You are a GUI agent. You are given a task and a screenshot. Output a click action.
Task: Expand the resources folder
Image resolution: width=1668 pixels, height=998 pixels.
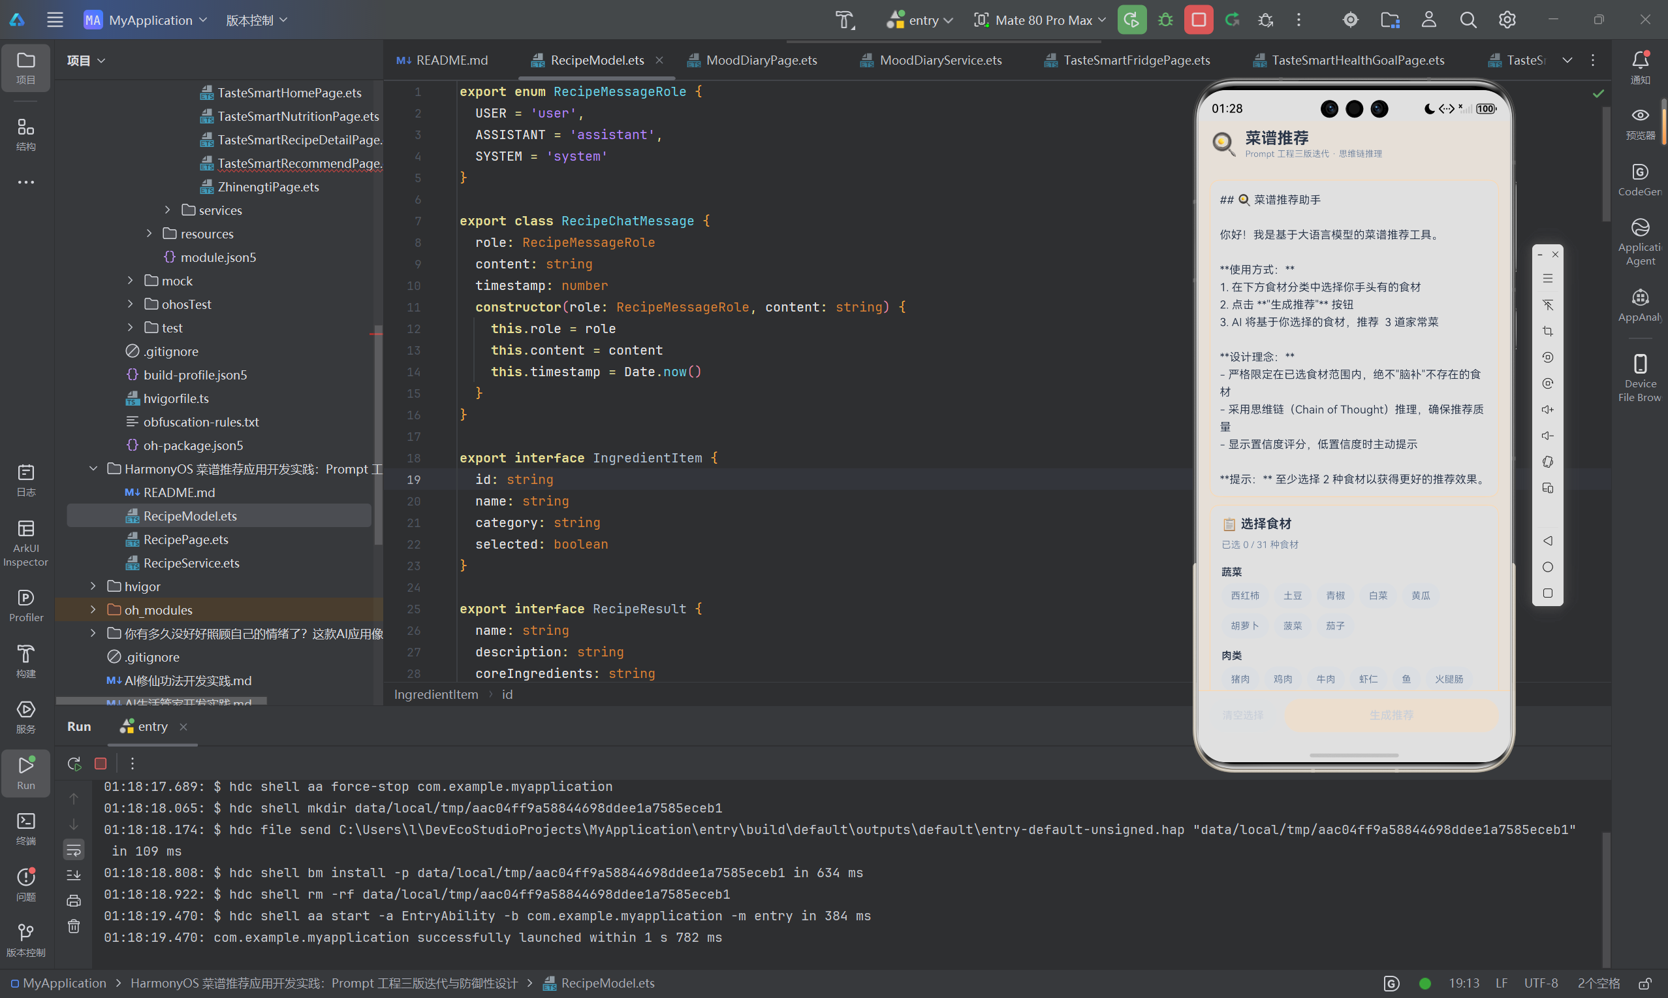click(149, 233)
